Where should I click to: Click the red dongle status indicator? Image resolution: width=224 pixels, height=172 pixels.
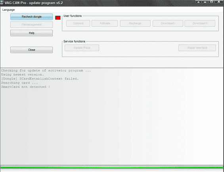(58, 18)
